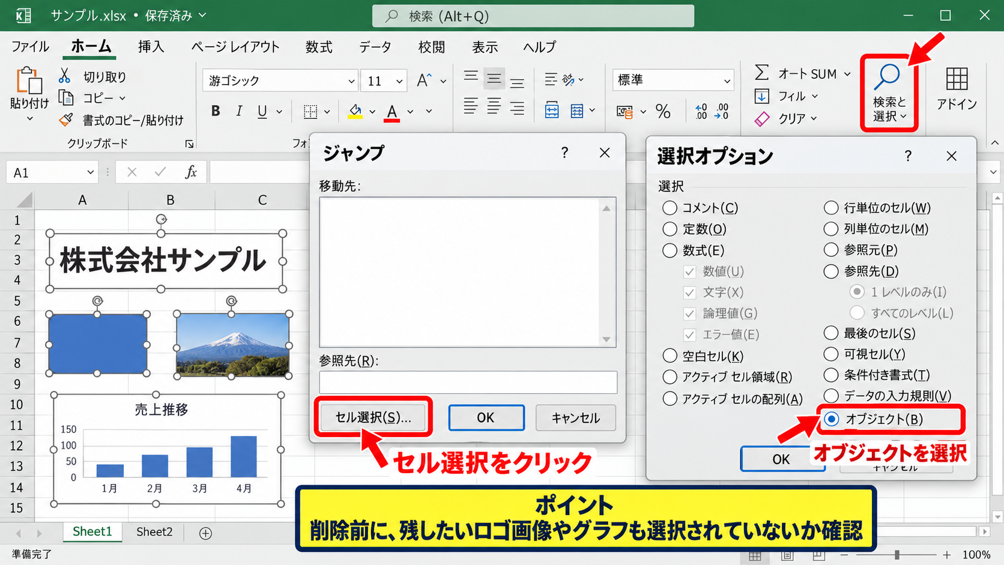Screen dimensions: 1004x565
Task: Click the Fill Color bucket icon
Action: click(355, 111)
